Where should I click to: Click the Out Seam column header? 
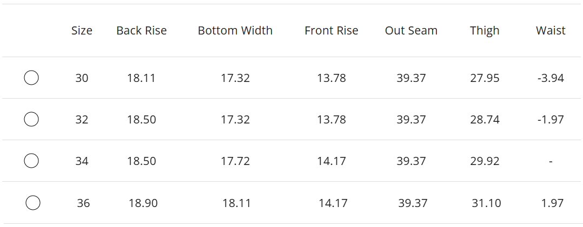click(x=411, y=31)
